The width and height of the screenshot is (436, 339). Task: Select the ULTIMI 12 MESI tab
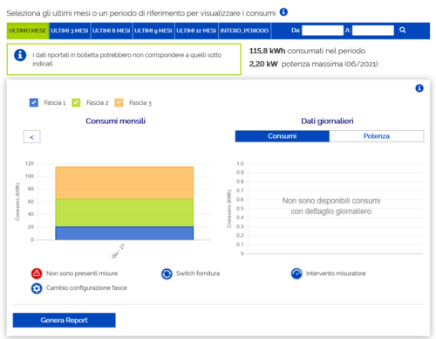[196, 31]
